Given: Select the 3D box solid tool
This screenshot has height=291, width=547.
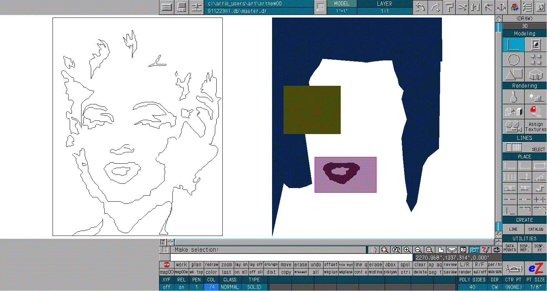Looking at the screenshot, I should pos(536,75).
